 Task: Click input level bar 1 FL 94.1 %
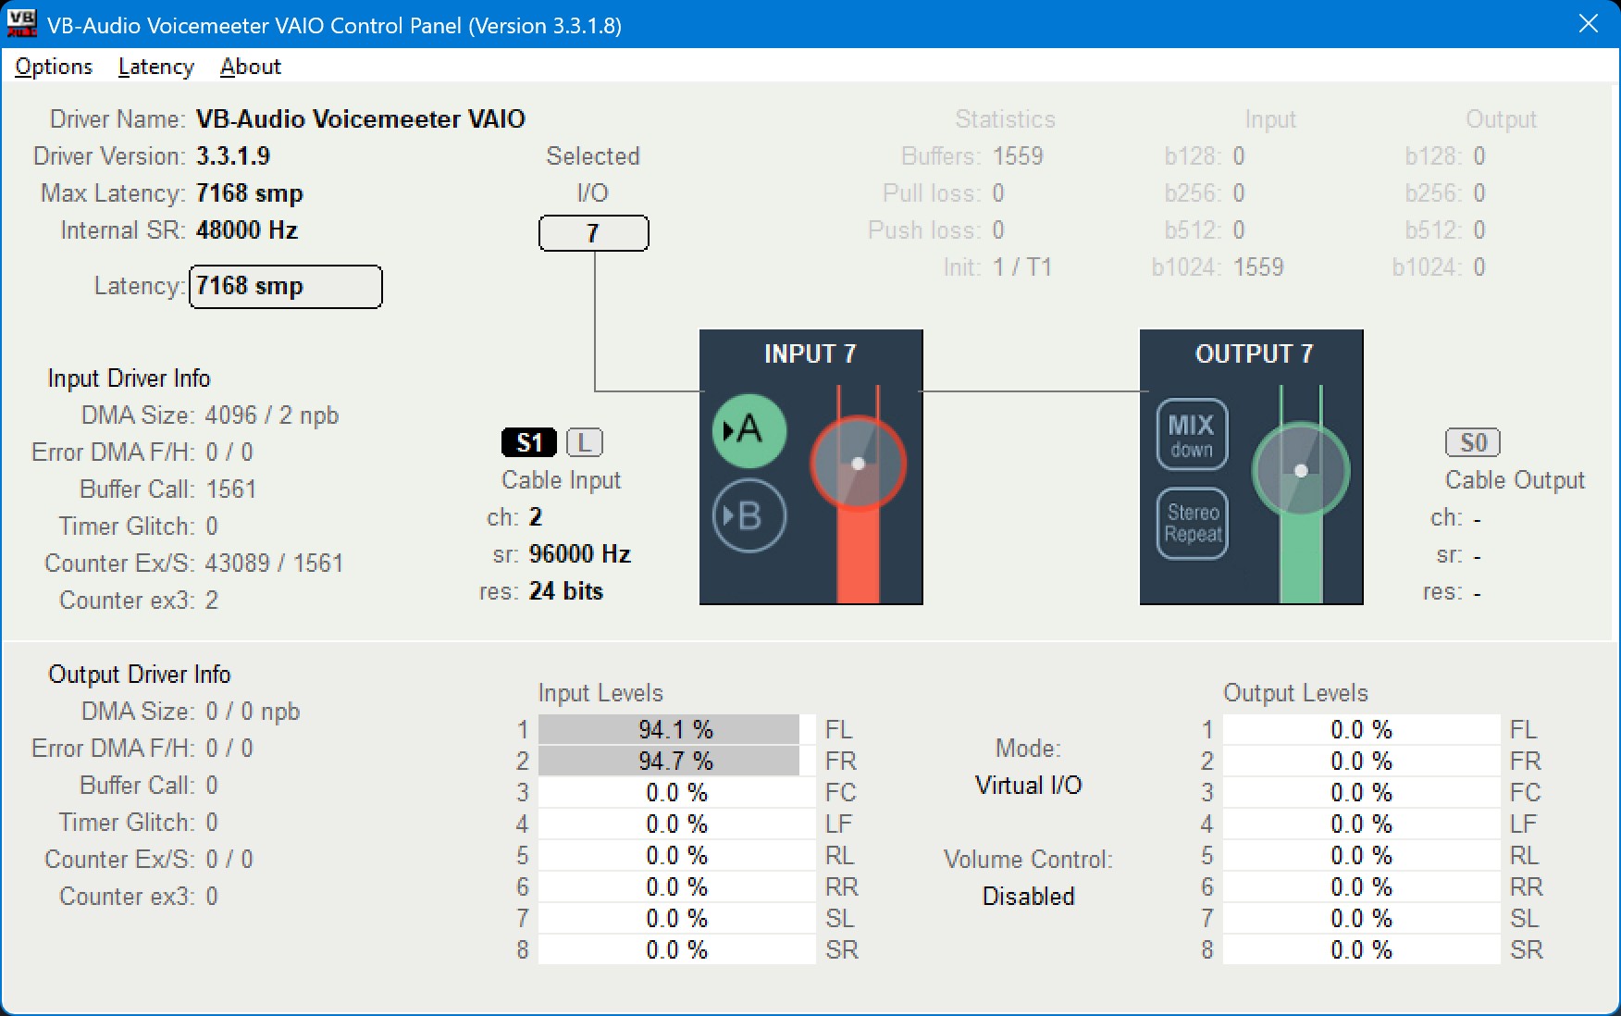point(676,729)
